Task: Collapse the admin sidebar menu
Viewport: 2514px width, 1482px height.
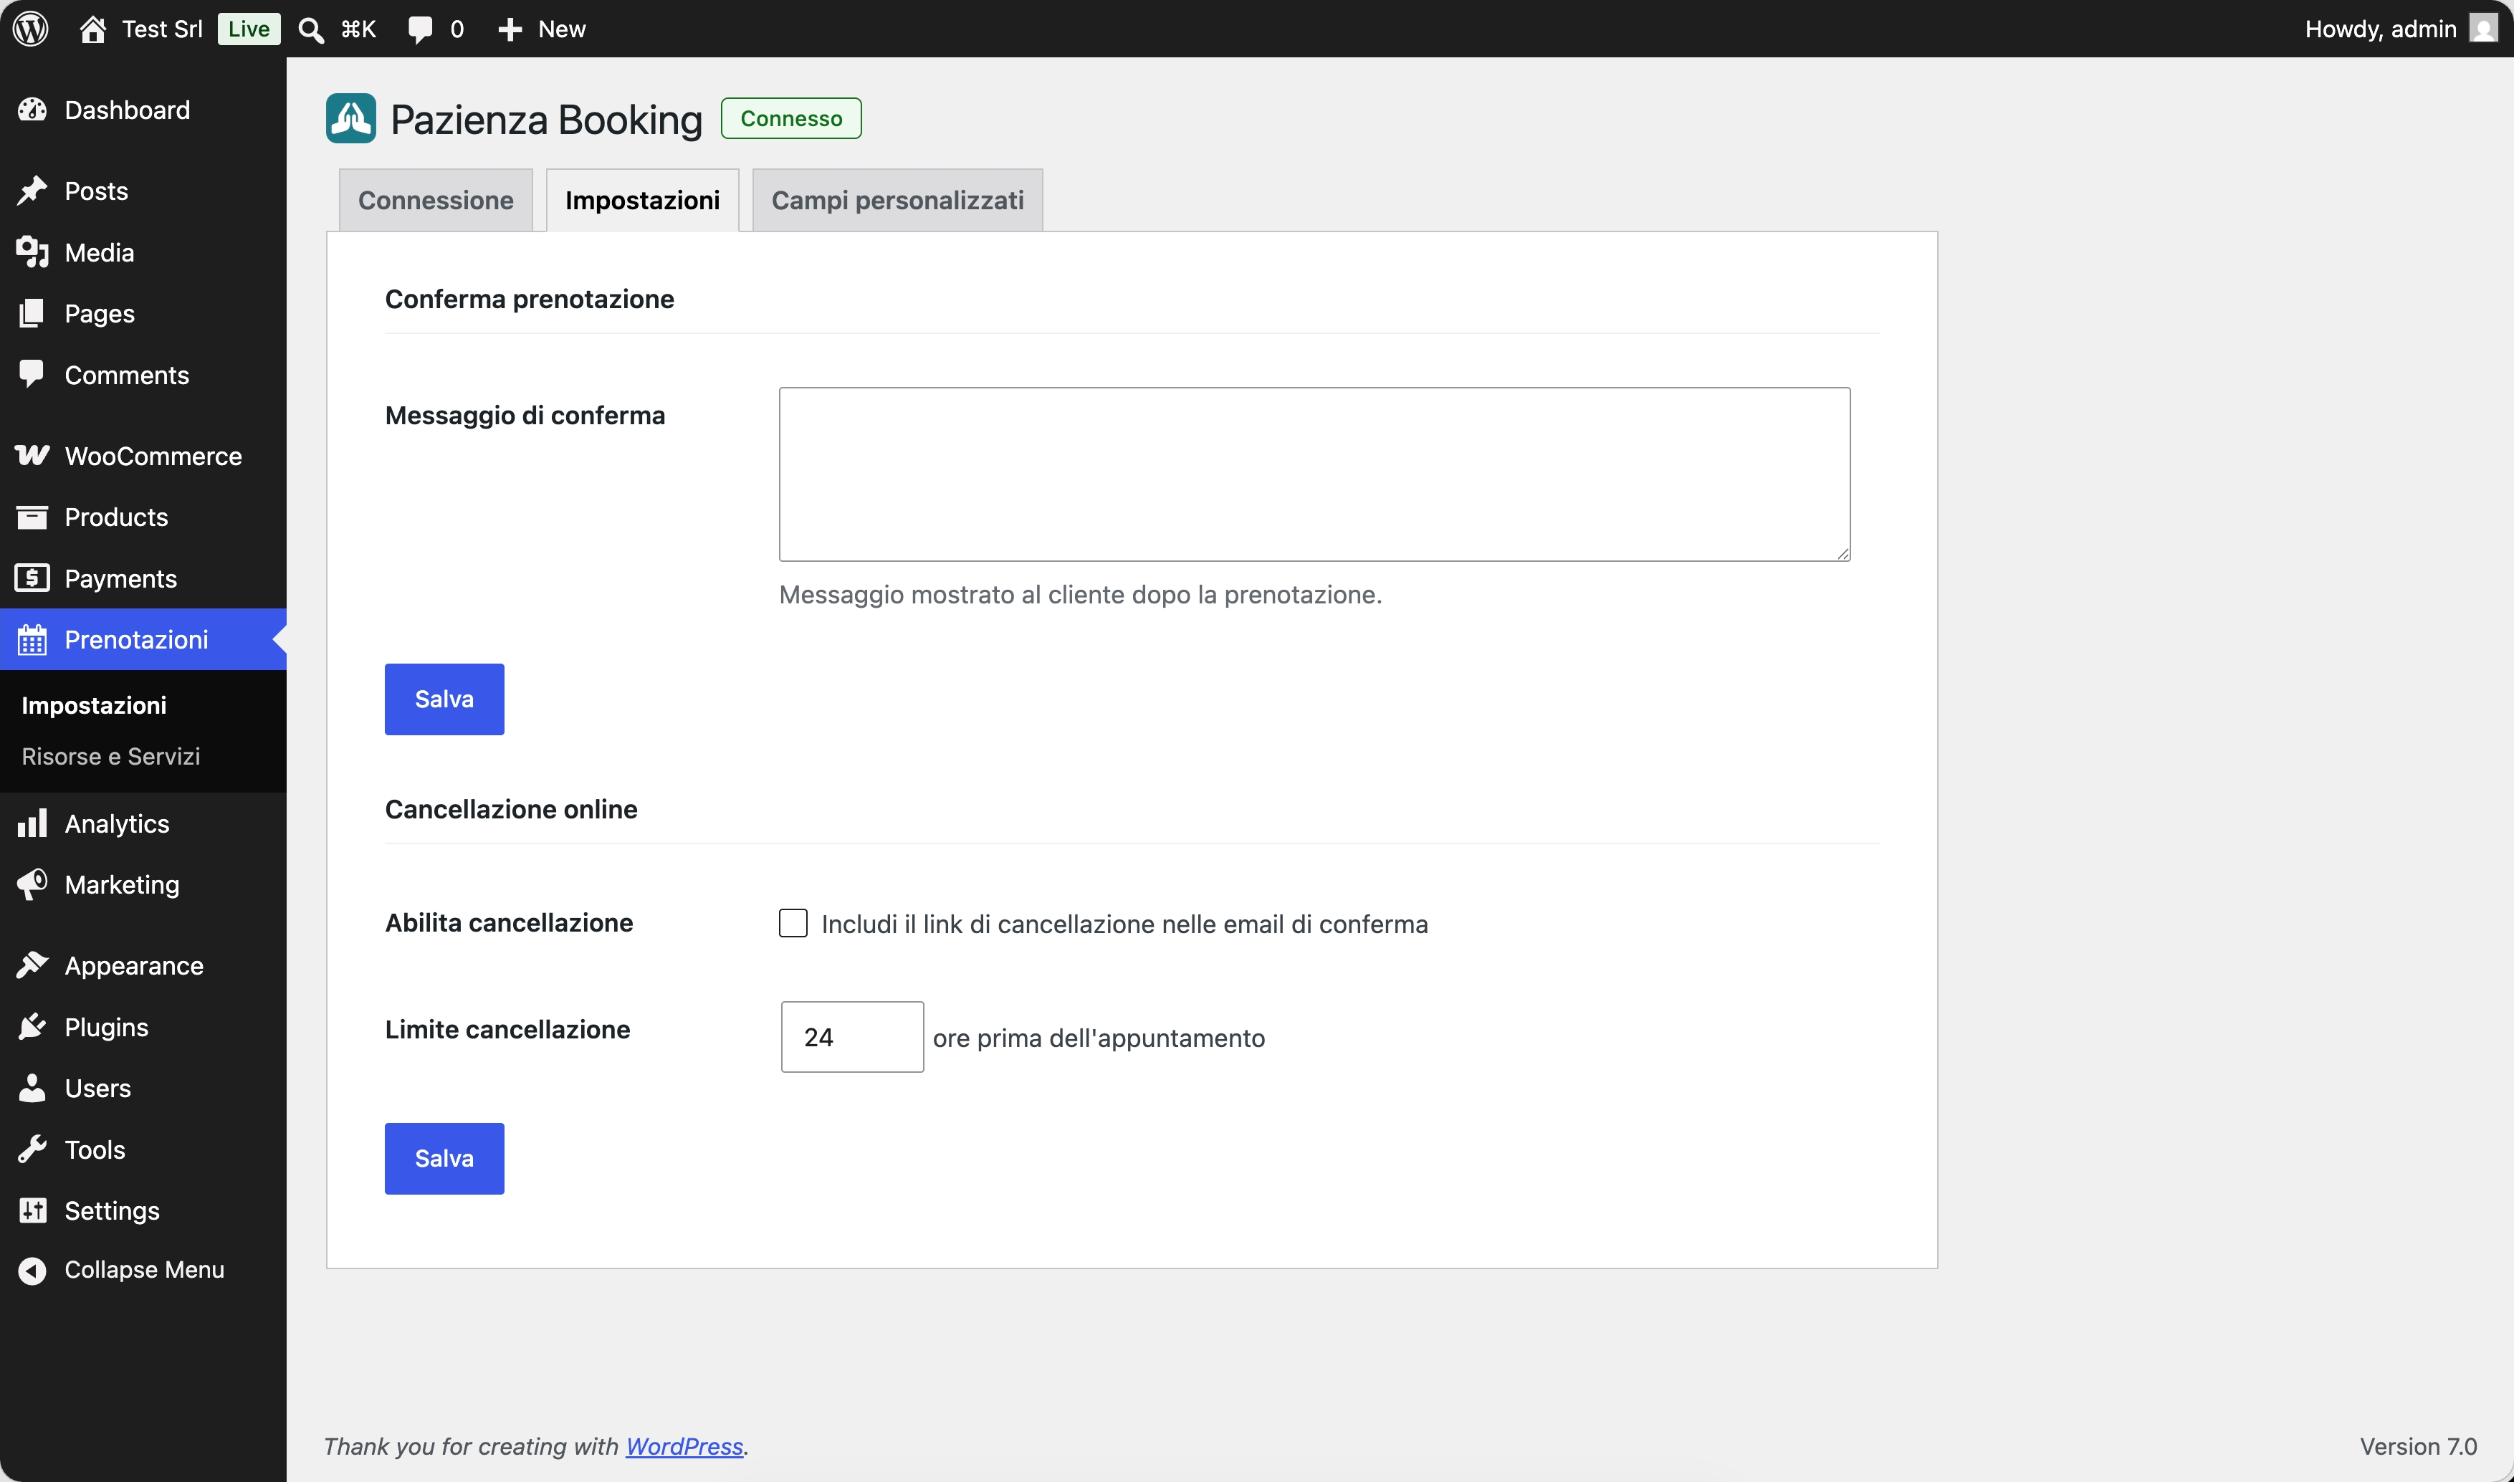Action: click(x=122, y=1269)
